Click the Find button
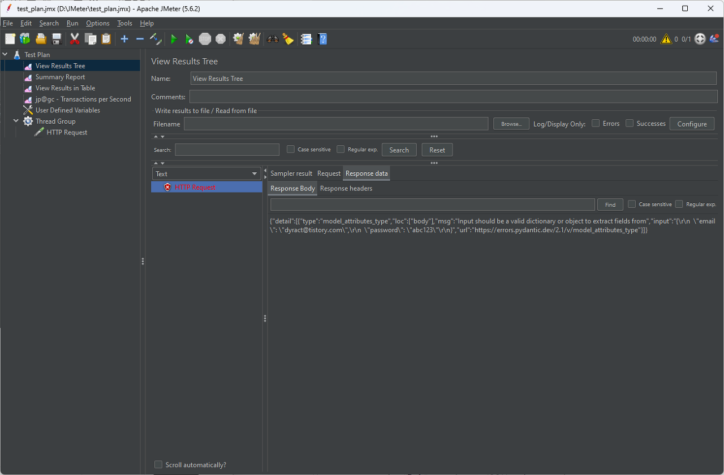This screenshot has height=475, width=724. [610, 204]
